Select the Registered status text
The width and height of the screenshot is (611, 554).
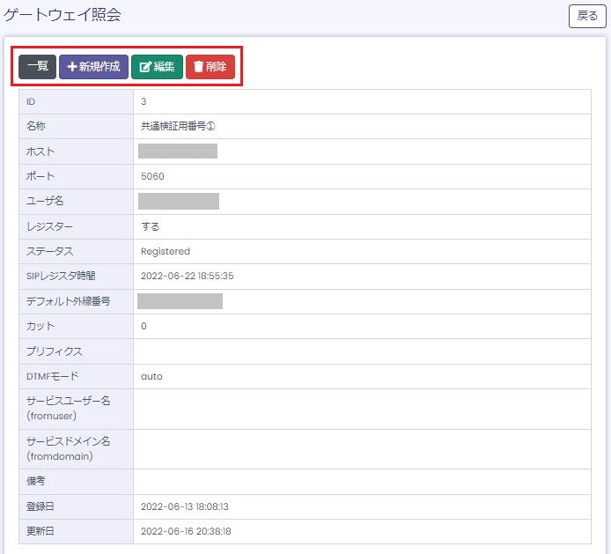pyautogui.click(x=166, y=251)
